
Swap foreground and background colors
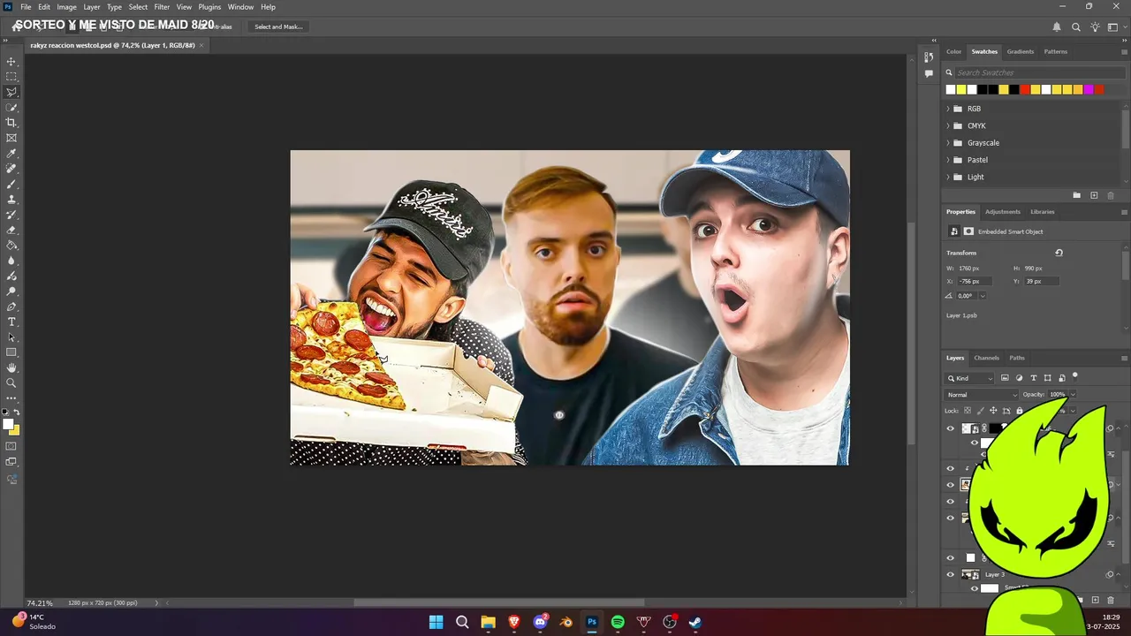point(17,413)
